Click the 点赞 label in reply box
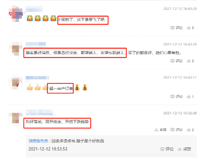Viewport: 206px width, 158px height. 187,149
